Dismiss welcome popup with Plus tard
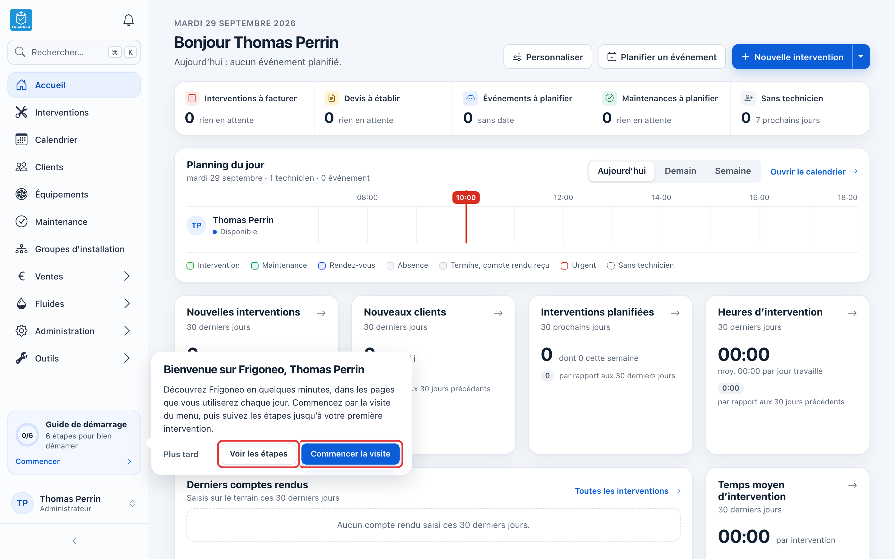895x559 pixels. click(181, 454)
